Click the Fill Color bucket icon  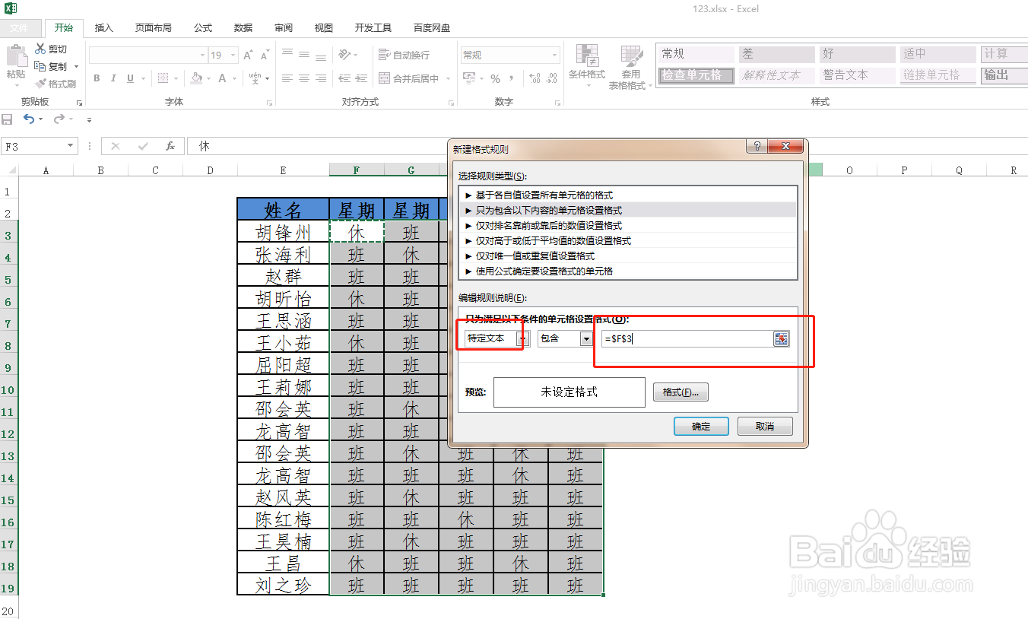[x=196, y=78]
